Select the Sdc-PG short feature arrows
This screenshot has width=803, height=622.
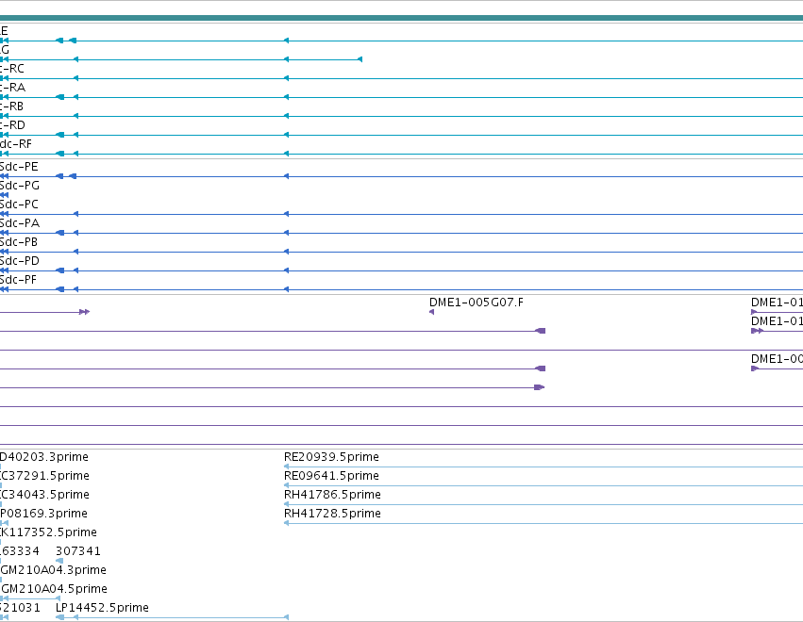[4, 195]
